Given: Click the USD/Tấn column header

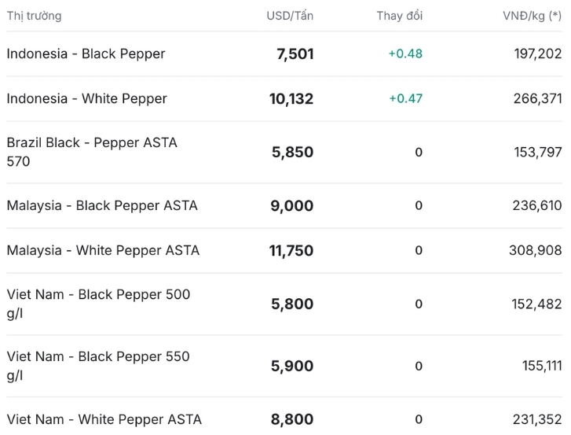Looking at the screenshot, I should click(290, 16).
